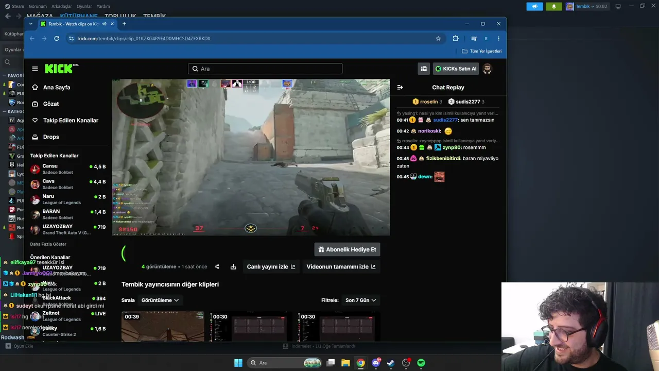The height and width of the screenshot is (371, 659).
Task: Open a new Chrome tab
Action: click(x=124, y=24)
